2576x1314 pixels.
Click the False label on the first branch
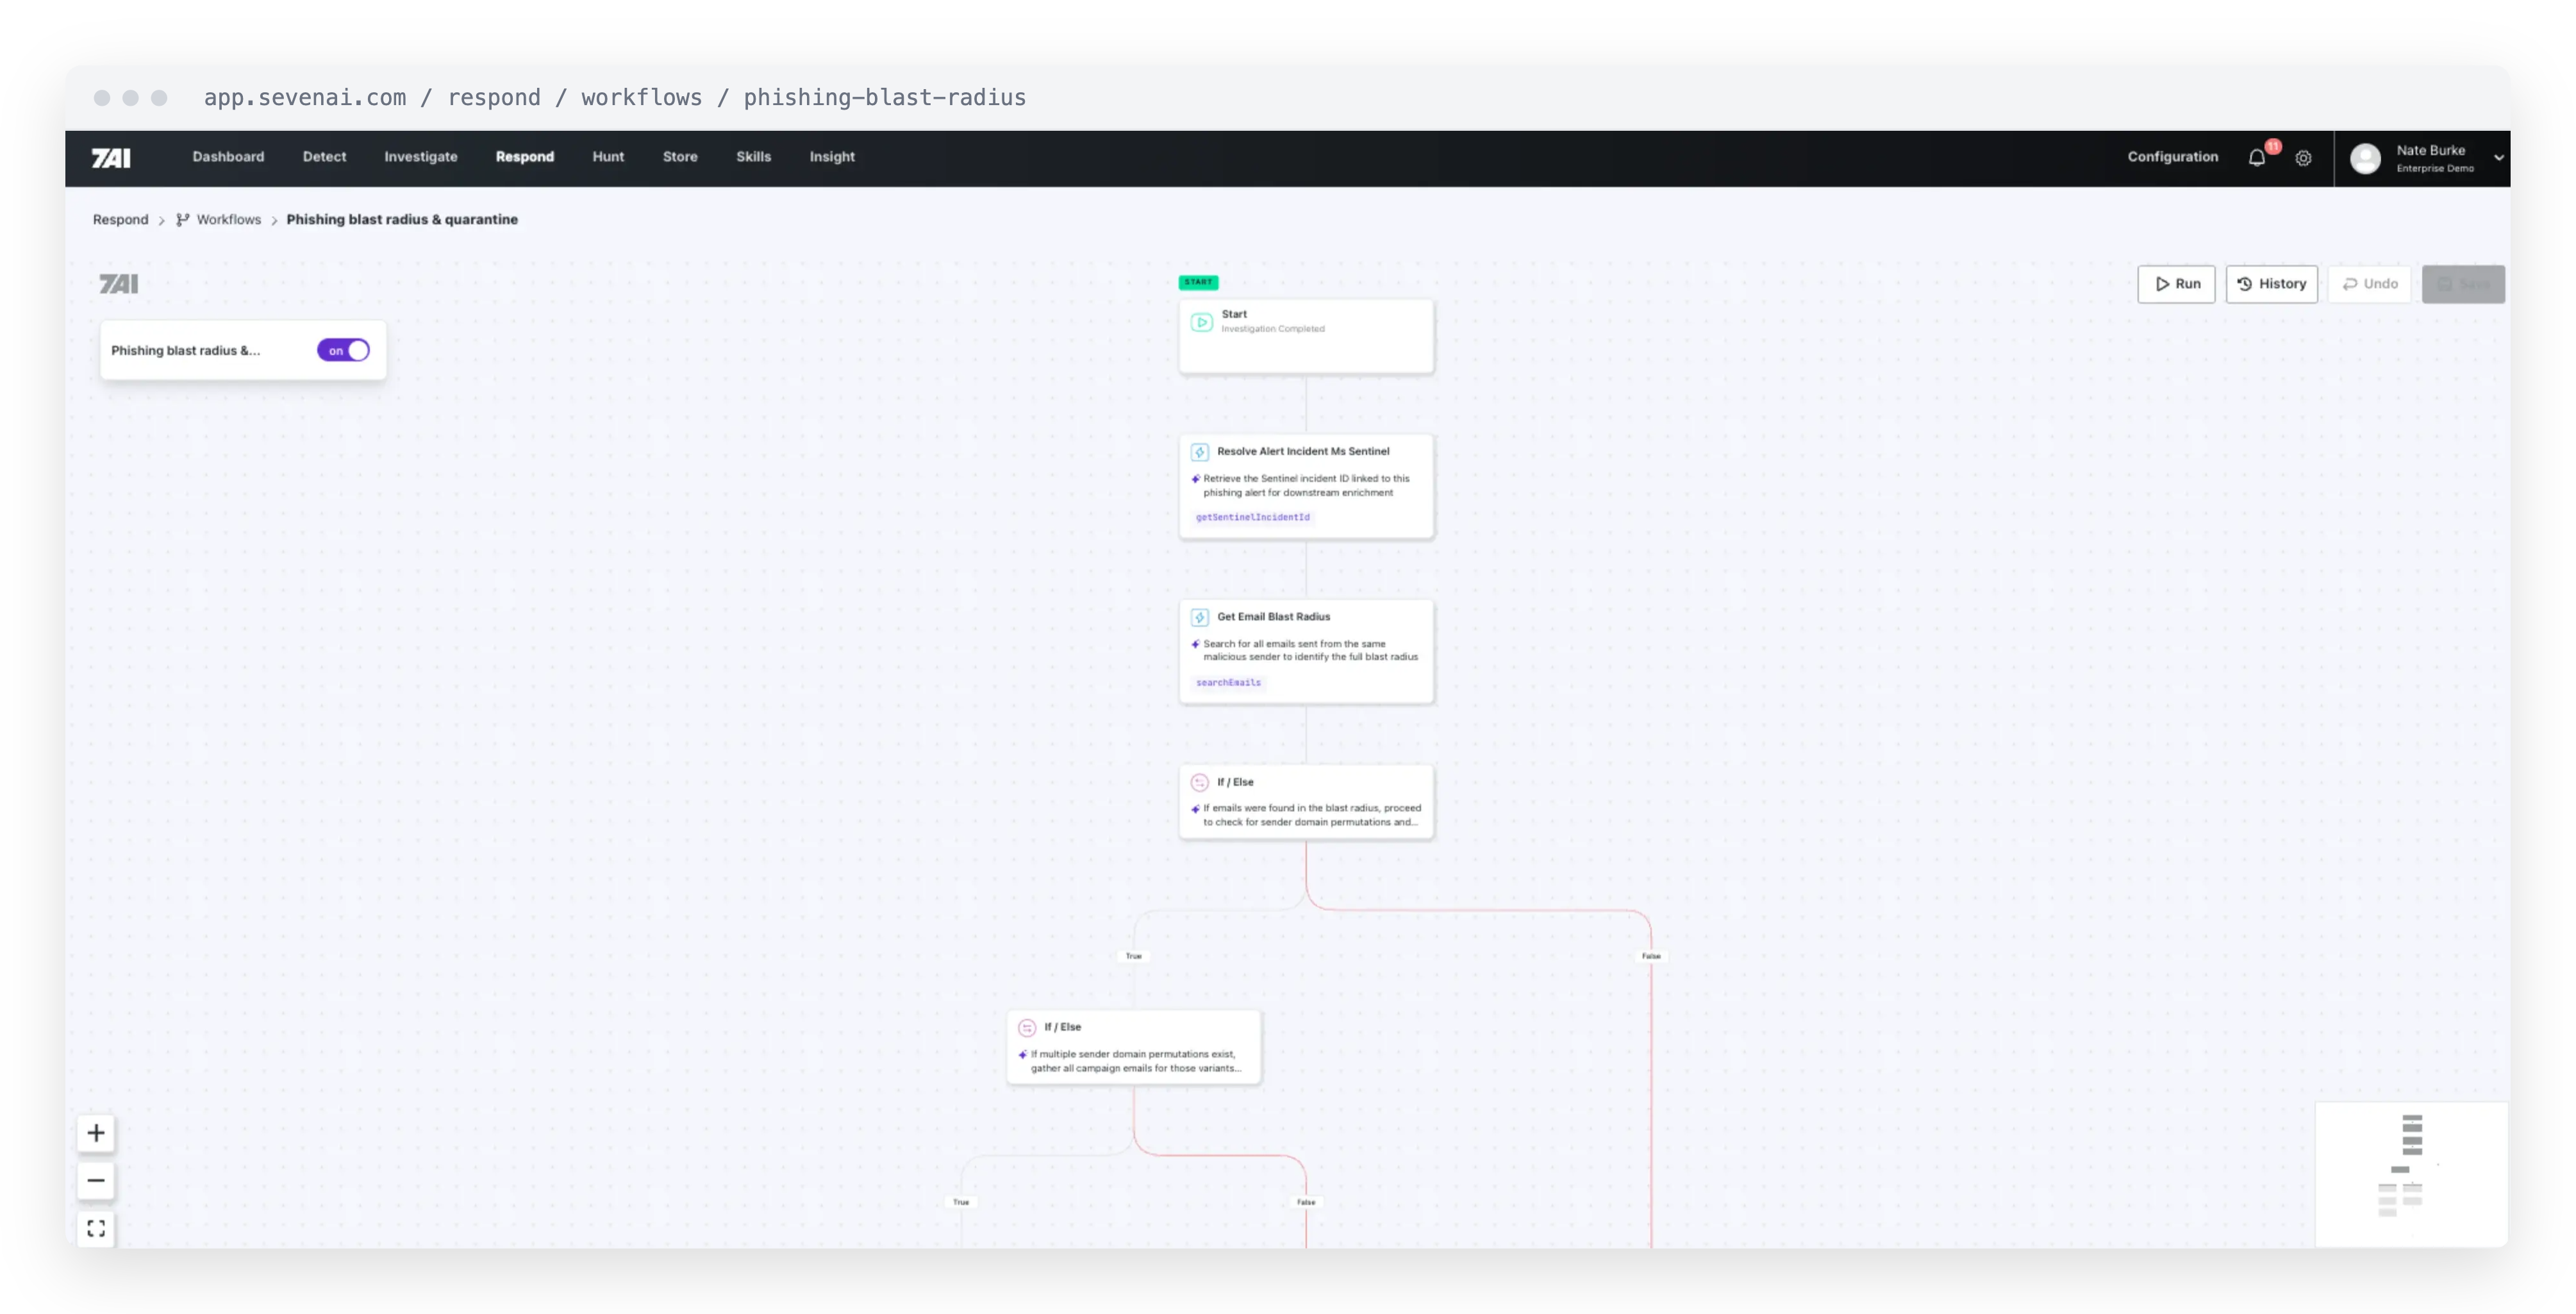coord(1651,956)
